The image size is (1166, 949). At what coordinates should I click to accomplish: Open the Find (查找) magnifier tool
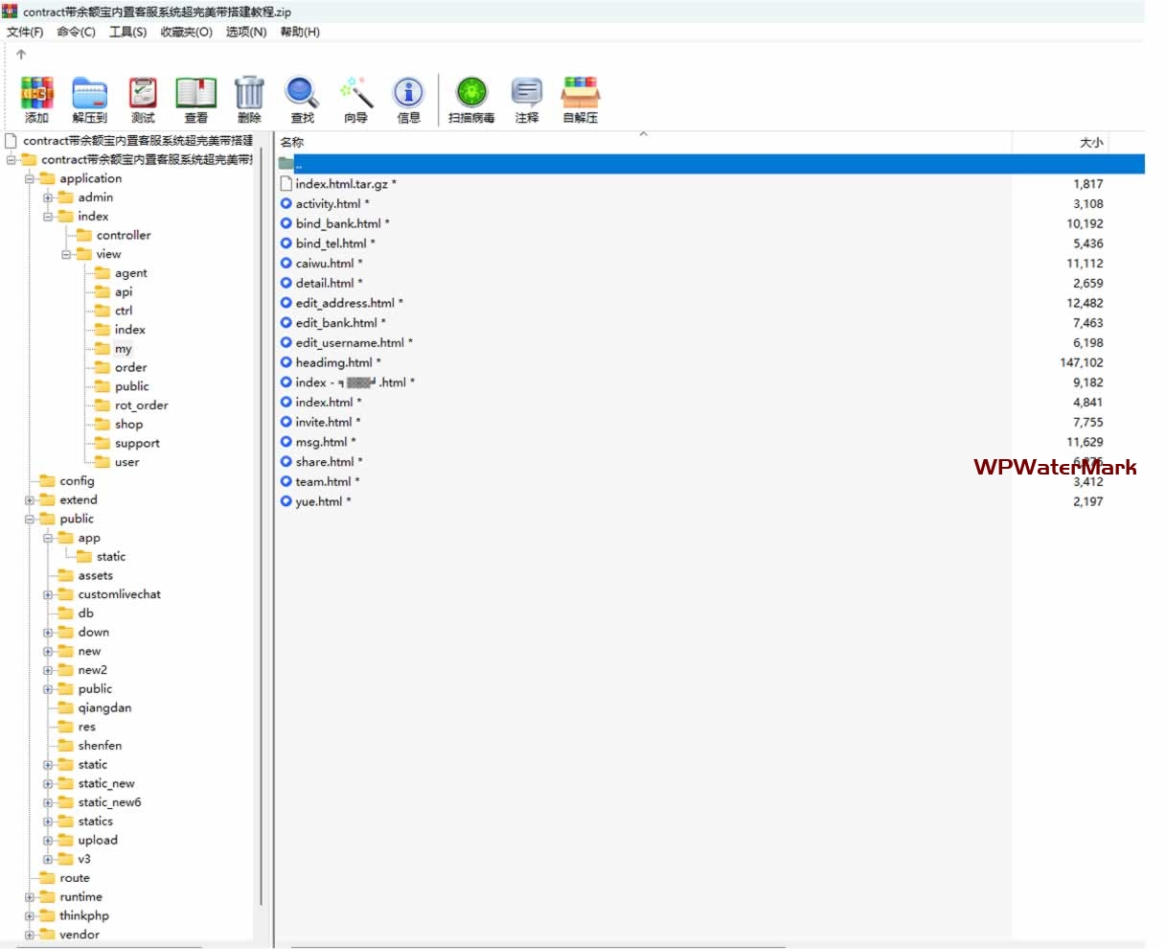coord(302,99)
